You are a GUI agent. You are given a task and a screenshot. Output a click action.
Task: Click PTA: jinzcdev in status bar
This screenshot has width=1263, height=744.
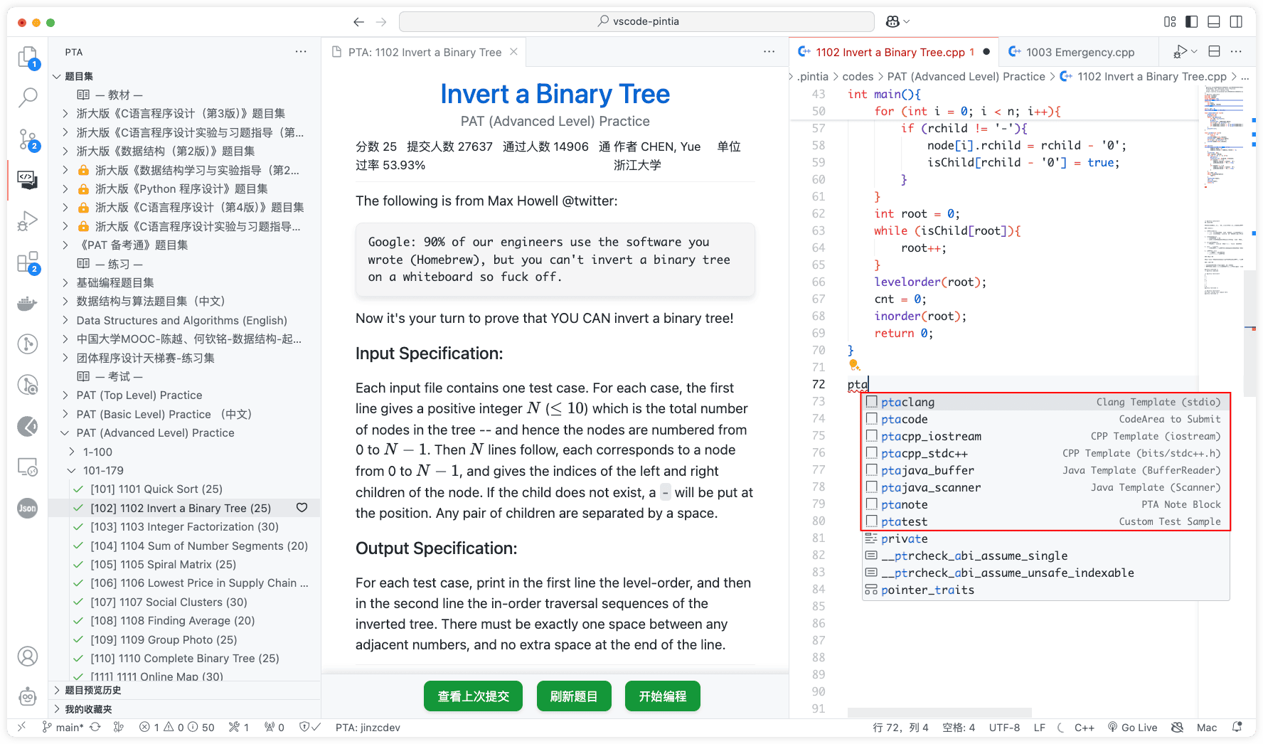[x=368, y=727]
